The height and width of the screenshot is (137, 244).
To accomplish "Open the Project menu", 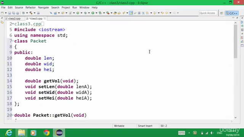I will point(66,8).
